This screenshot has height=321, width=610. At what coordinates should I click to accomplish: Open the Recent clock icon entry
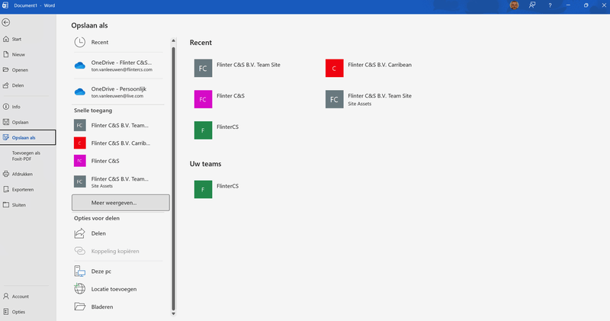[80, 42]
